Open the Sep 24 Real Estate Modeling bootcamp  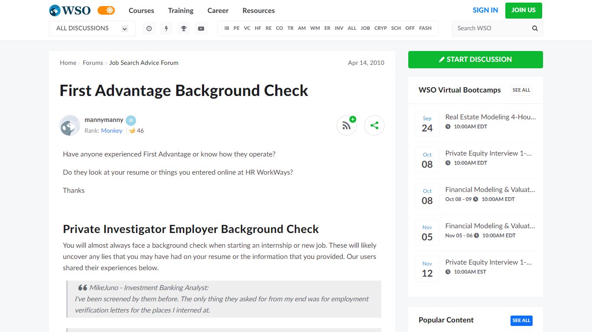(x=491, y=117)
